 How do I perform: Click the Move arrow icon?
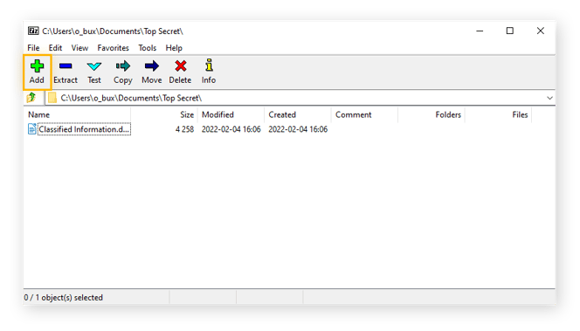[x=152, y=66]
